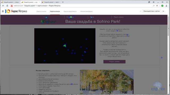Click list item 'услуги флориста и декоратора'
Image resolution: width=170 pixels, height=95 pixels.
pyautogui.click(x=48, y=83)
